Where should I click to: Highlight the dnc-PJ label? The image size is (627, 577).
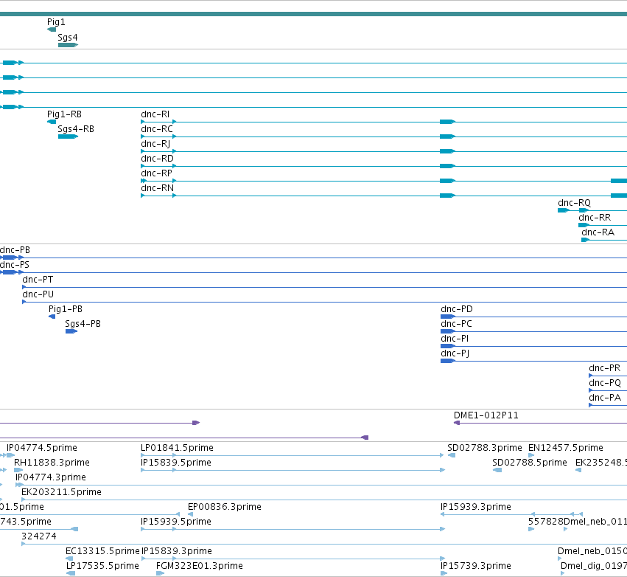[455, 353]
